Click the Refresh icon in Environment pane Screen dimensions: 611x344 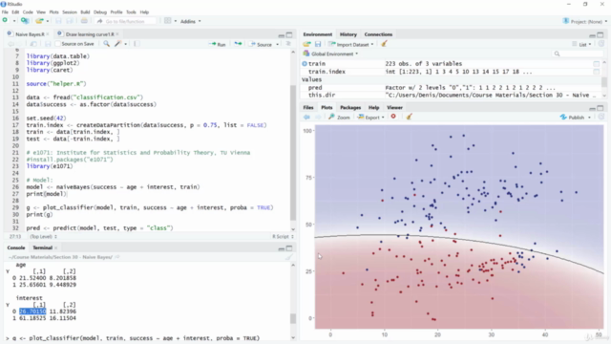[x=600, y=44]
